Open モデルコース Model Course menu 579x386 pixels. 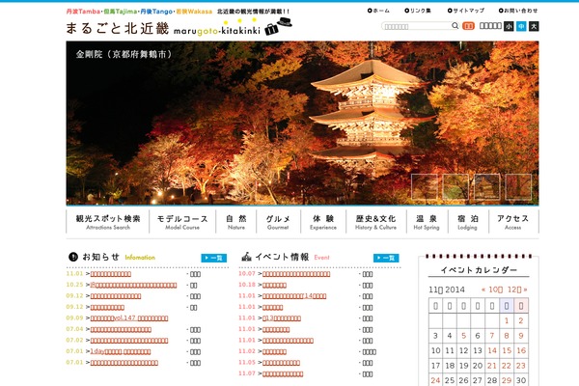pyautogui.click(x=182, y=222)
